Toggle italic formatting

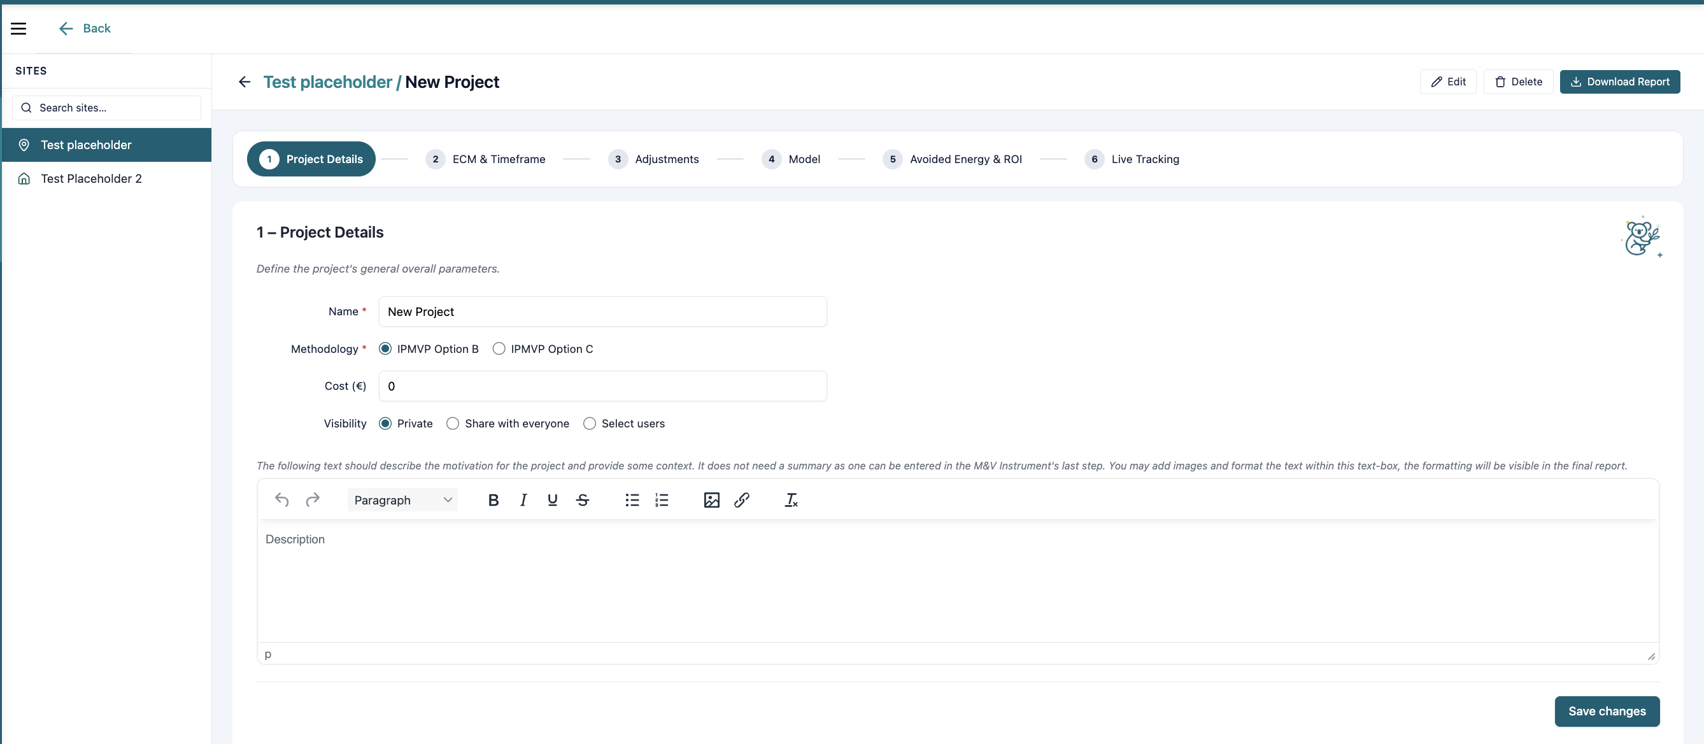[523, 501]
